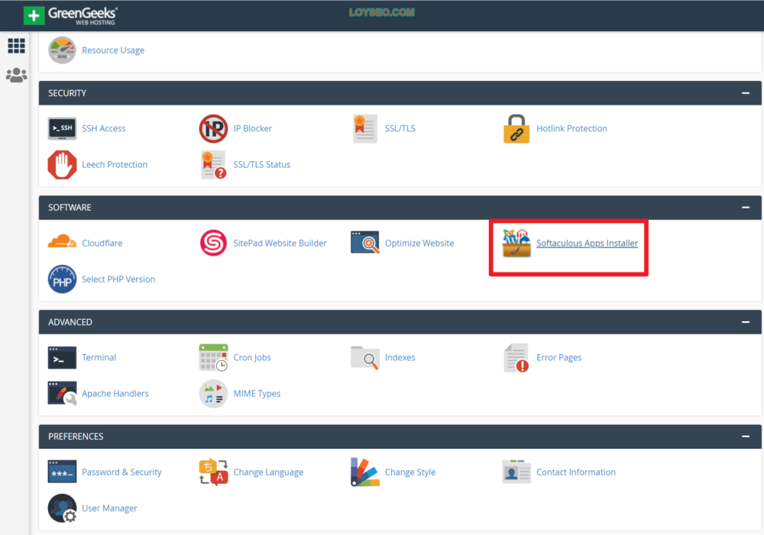This screenshot has height=535, width=764.
Task: Open the Softaculous Apps Installer link
Action: (587, 243)
